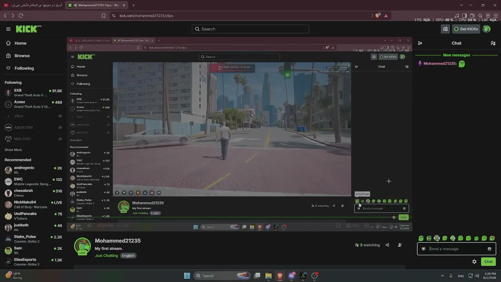The width and height of the screenshot is (501, 282).
Task: Open the leaderboard icon beside Get KICKs
Action: point(445,29)
